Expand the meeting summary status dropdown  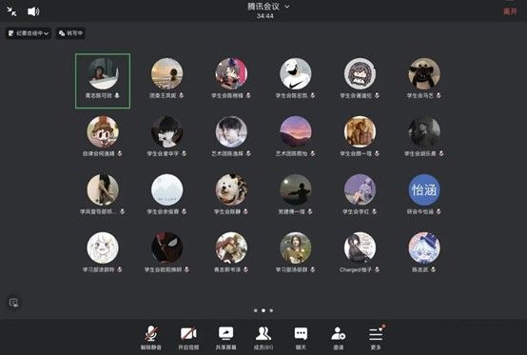(29, 33)
